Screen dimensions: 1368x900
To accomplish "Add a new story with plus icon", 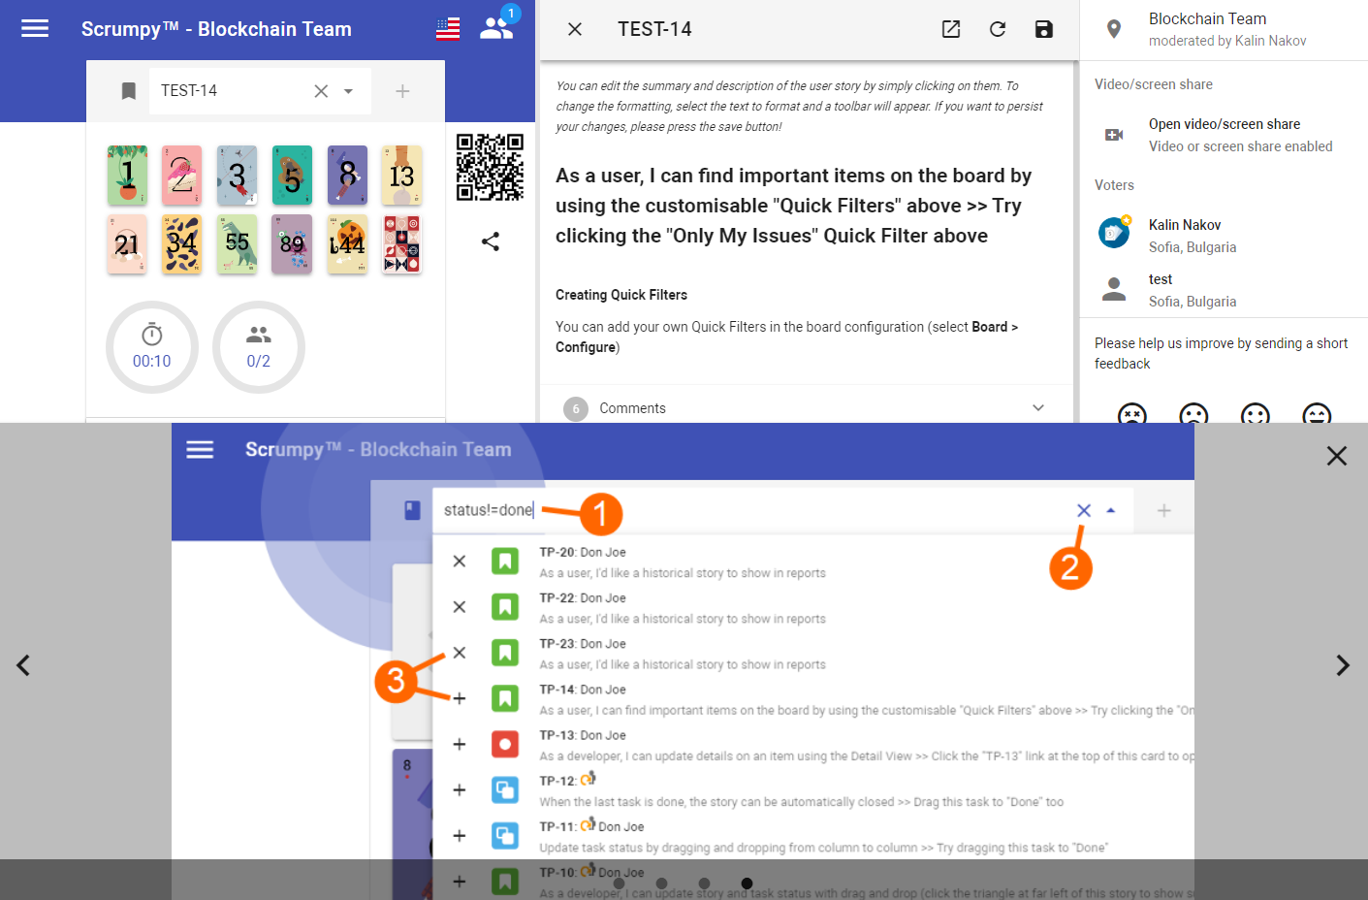I will point(402,91).
